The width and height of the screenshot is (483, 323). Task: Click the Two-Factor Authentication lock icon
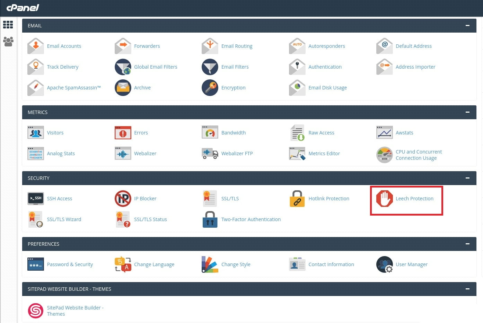click(210, 219)
